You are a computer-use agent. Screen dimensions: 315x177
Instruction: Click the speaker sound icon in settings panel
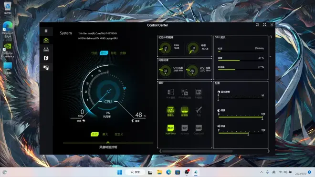click(219, 126)
